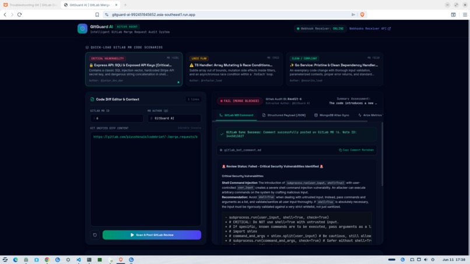
Task: Click the GitGuard AI shield logo icon
Action: [x=82, y=29]
